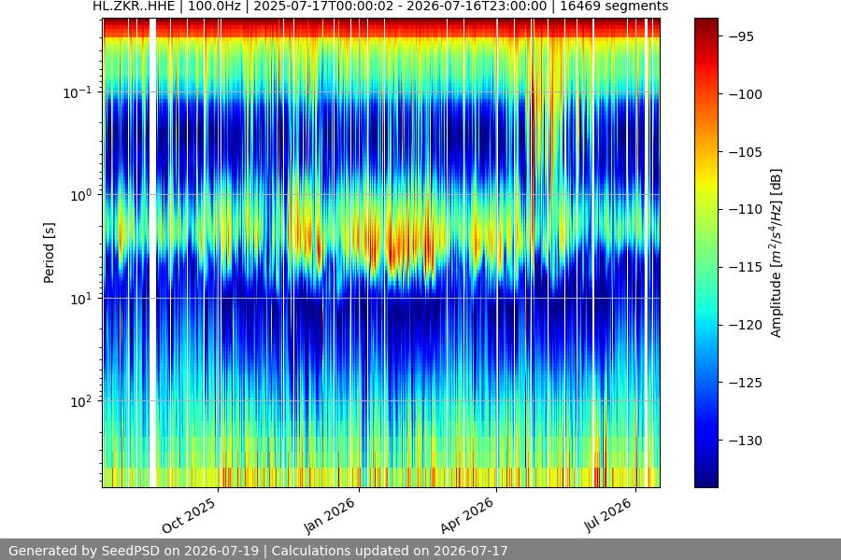Click the spectrogram plot area
Viewport: 841px width, 560px height.
381,253
